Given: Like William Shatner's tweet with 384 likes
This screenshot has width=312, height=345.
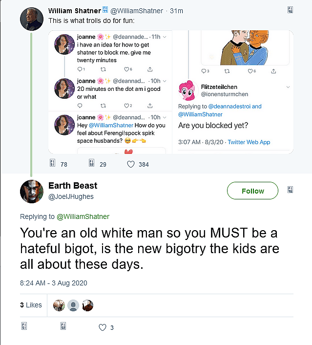Looking at the screenshot, I should coord(130,164).
